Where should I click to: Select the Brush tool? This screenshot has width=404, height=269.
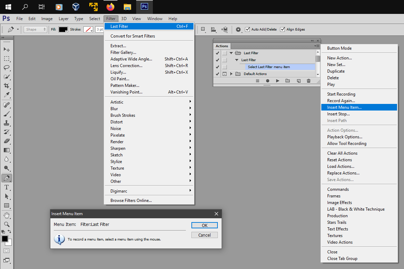coord(7,114)
